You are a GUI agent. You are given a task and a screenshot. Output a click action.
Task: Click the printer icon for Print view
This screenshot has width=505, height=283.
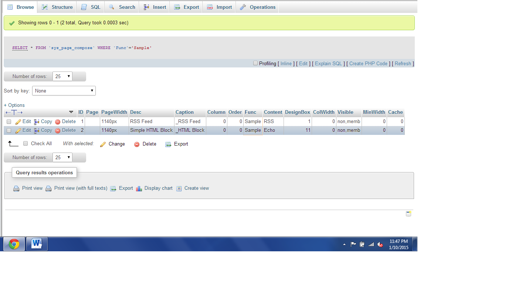point(16,189)
